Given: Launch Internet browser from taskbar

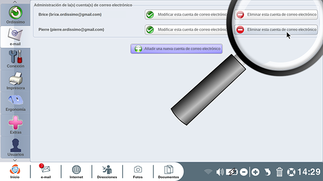Looking at the screenshot, I should 76,172.
